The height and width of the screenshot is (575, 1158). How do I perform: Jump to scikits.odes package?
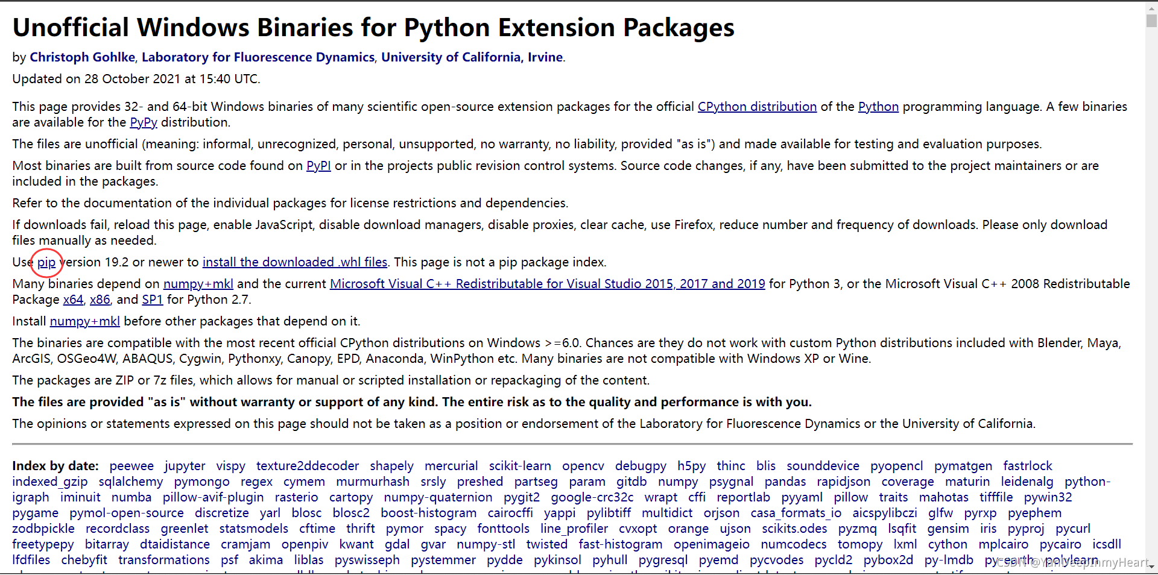(x=795, y=529)
